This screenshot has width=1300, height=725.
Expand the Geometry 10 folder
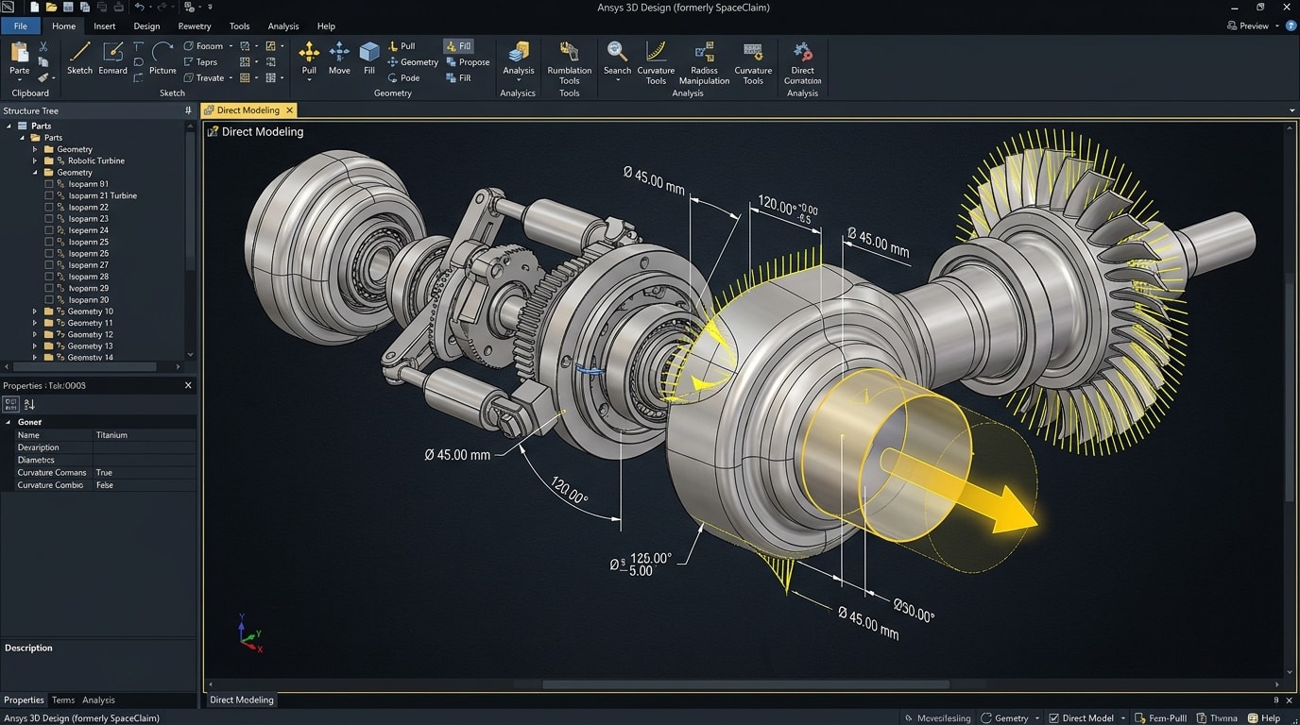click(35, 312)
